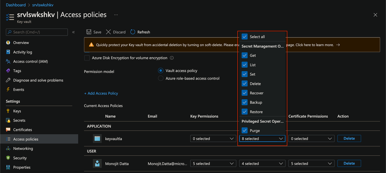386x173 pixels.
Task: Click the Activity log icon in sidebar
Action: click(8, 52)
